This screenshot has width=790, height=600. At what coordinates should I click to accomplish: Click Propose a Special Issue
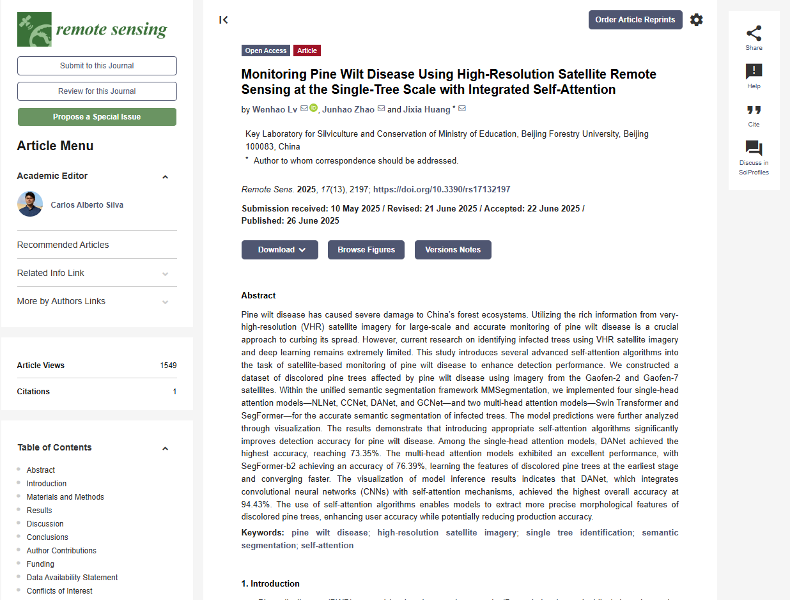(x=97, y=117)
